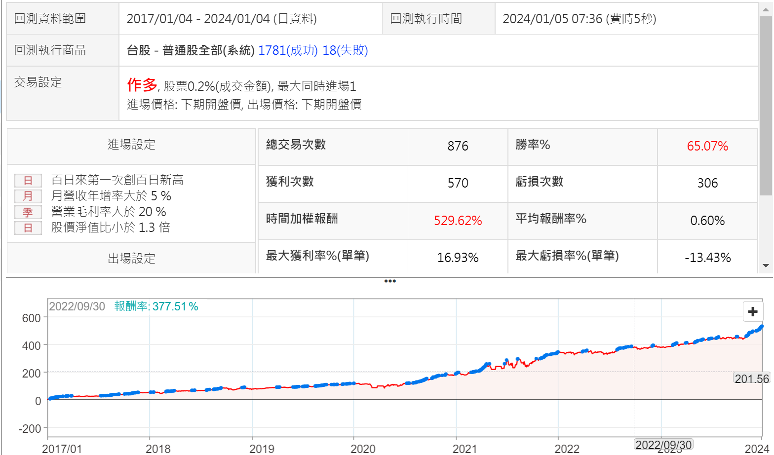774x455 pixels.
Task: Click the red 作多 trade direction label
Action: point(142,85)
